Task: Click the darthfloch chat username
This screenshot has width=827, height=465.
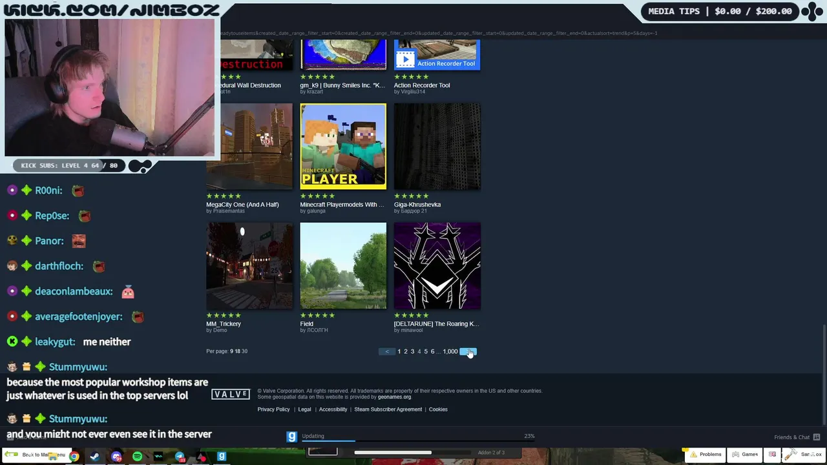Action: 59,266
